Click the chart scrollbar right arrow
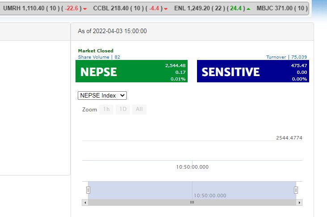This screenshot has width=327, height=217. [299, 203]
